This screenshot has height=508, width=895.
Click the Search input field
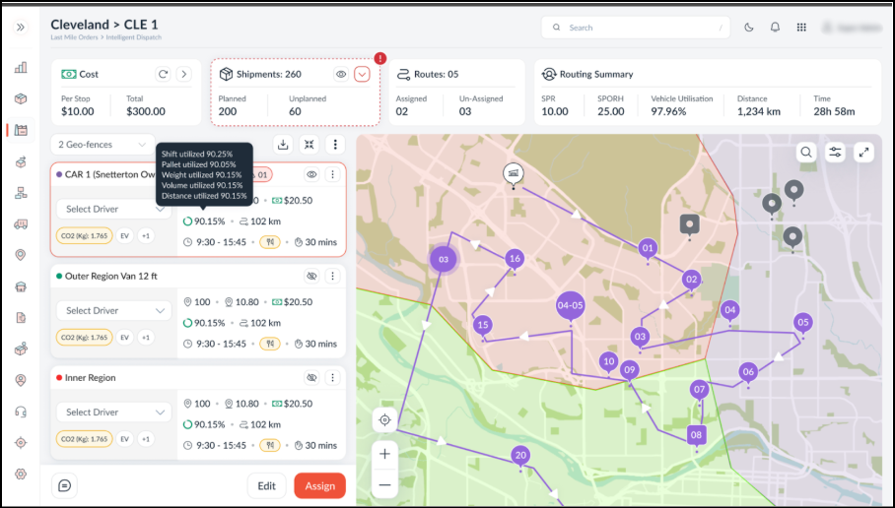point(636,28)
